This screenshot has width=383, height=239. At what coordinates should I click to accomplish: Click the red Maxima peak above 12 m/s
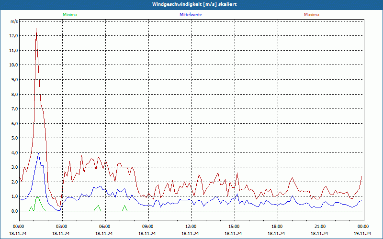tap(36, 29)
